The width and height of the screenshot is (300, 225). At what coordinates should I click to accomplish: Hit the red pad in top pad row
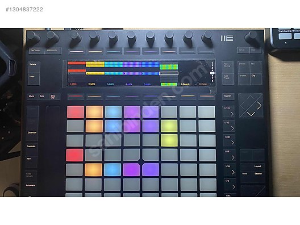[76, 112]
